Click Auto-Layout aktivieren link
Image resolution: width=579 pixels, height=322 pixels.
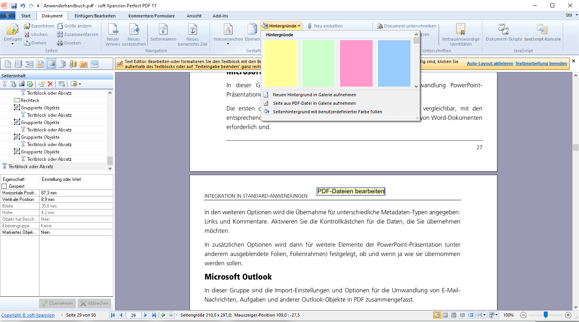[490, 63]
